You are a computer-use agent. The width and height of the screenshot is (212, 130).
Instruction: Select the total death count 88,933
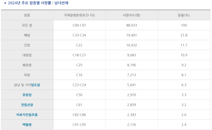click(x=132, y=25)
